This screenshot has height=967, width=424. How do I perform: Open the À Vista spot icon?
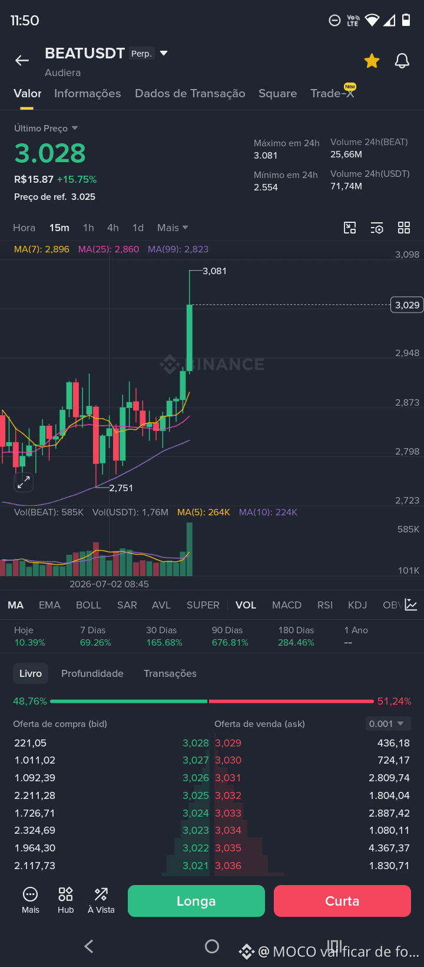(x=101, y=900)
